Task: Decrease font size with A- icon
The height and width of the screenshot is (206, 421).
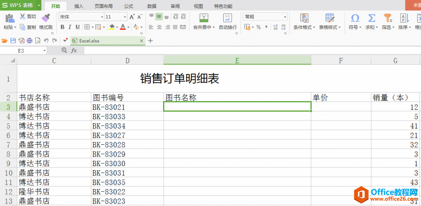Action: click(x=140, y=17)
